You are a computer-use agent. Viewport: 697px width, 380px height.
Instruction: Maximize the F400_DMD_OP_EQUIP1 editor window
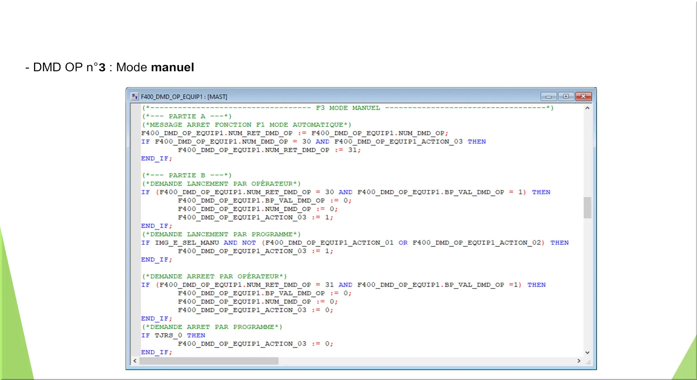[x=566, y=97]
